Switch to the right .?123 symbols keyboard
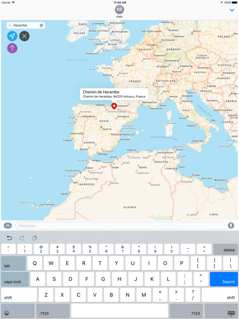Screen dimensions: 239x319 186,311
